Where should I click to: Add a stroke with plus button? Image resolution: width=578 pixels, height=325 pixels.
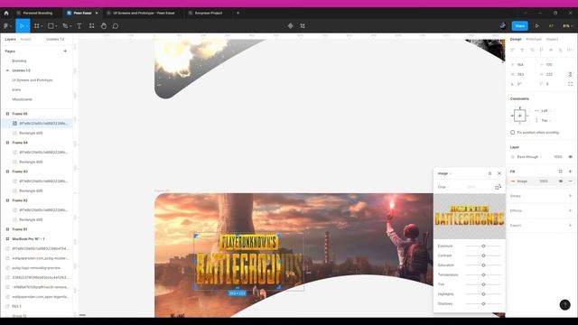[570, 196]
